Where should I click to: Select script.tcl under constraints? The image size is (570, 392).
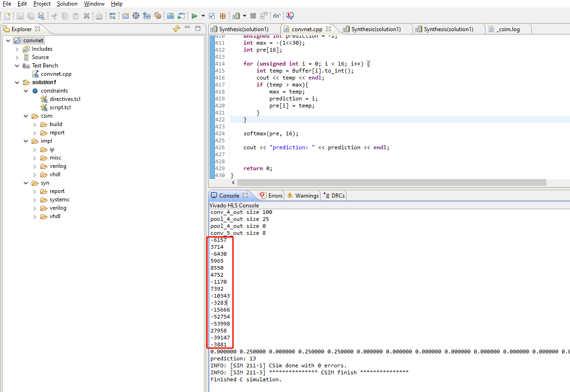pyautogui.click(x=60, y=107)
